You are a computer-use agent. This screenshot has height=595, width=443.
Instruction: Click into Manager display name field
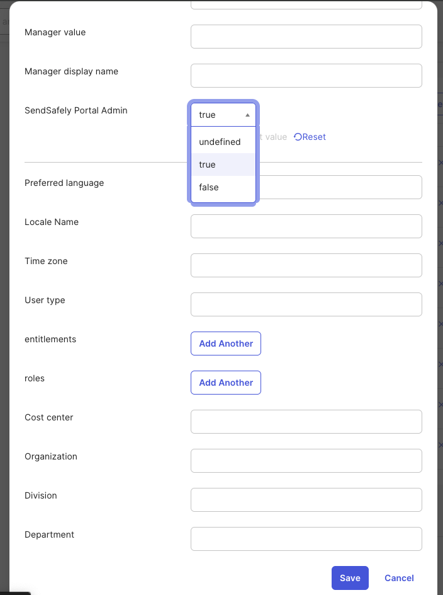click(306, 76)
